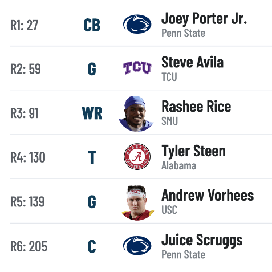Select the Steve Avila name link

(192, 62)
